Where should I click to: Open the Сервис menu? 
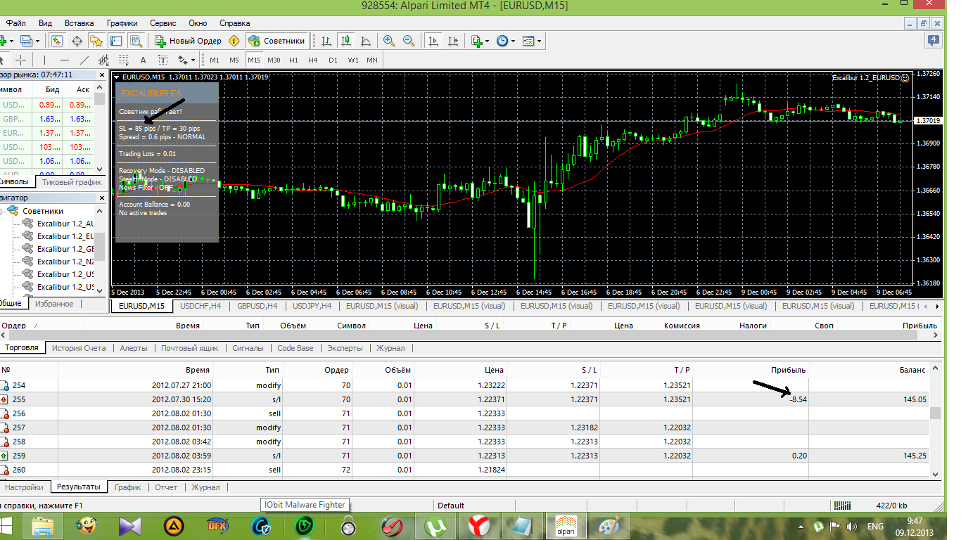pos(163,23)
